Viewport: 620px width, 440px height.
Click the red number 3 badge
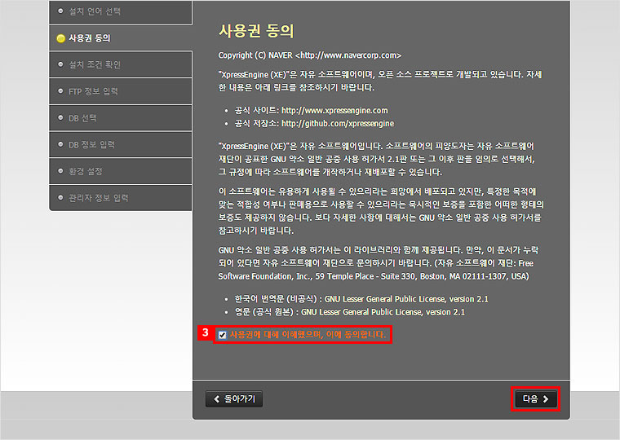(x=206, y=333)
